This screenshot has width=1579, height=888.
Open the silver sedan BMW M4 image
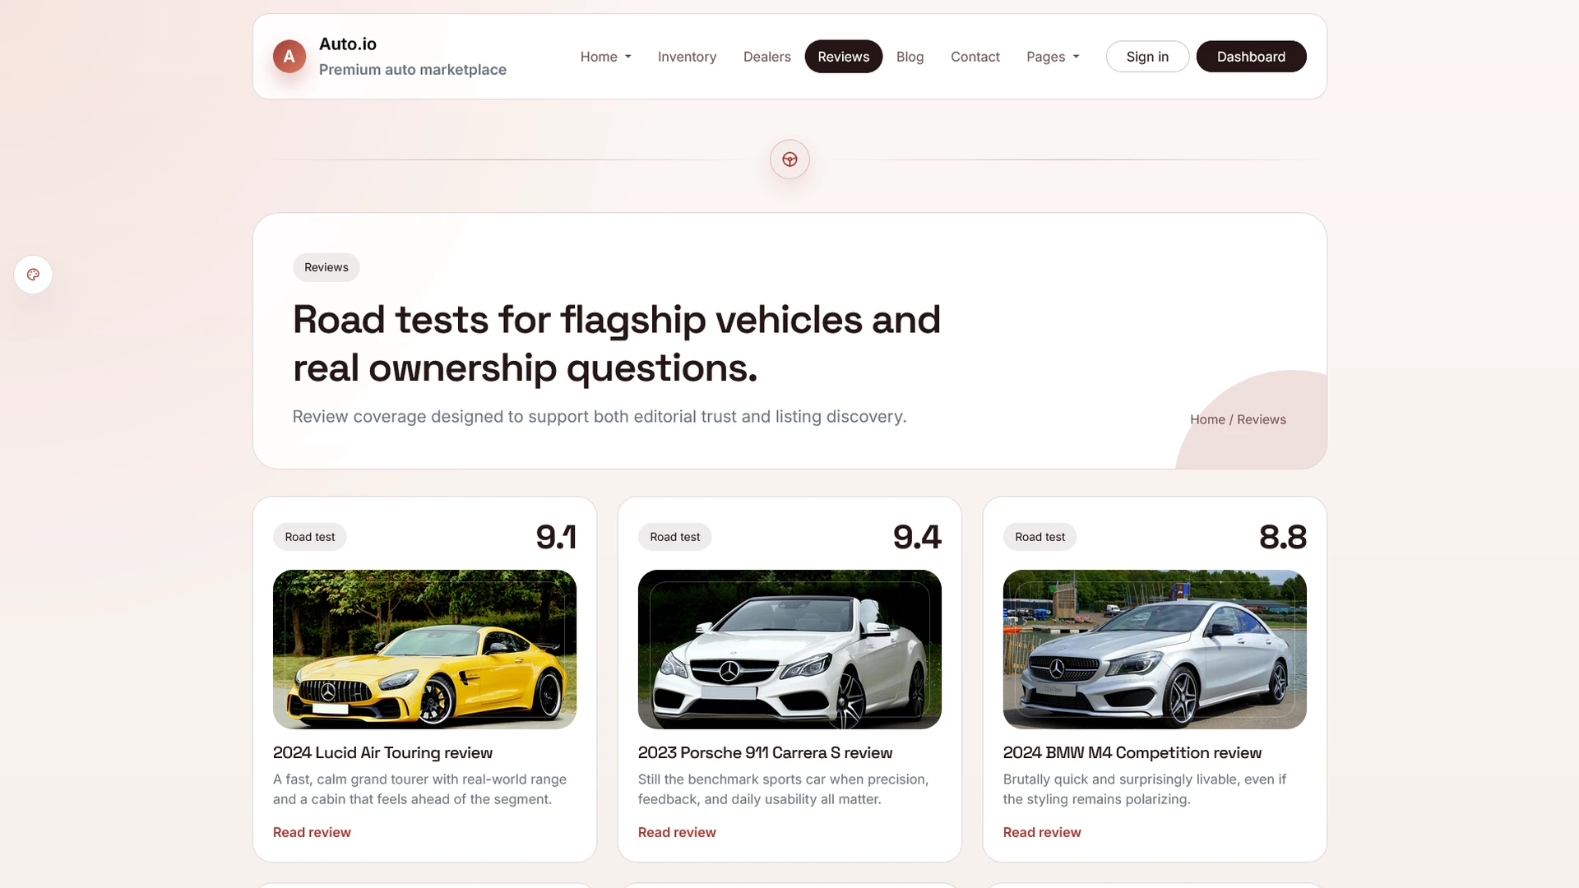pos(1155,650)
